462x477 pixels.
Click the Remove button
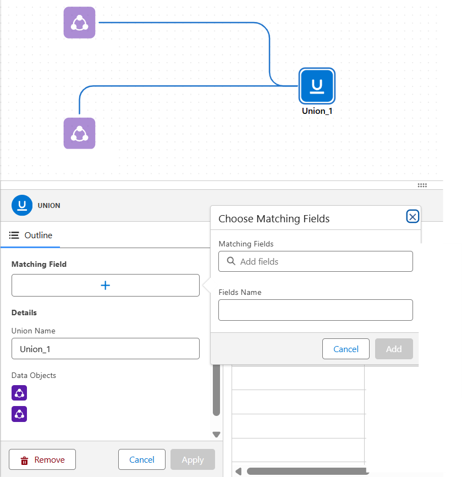click(42, 460)
